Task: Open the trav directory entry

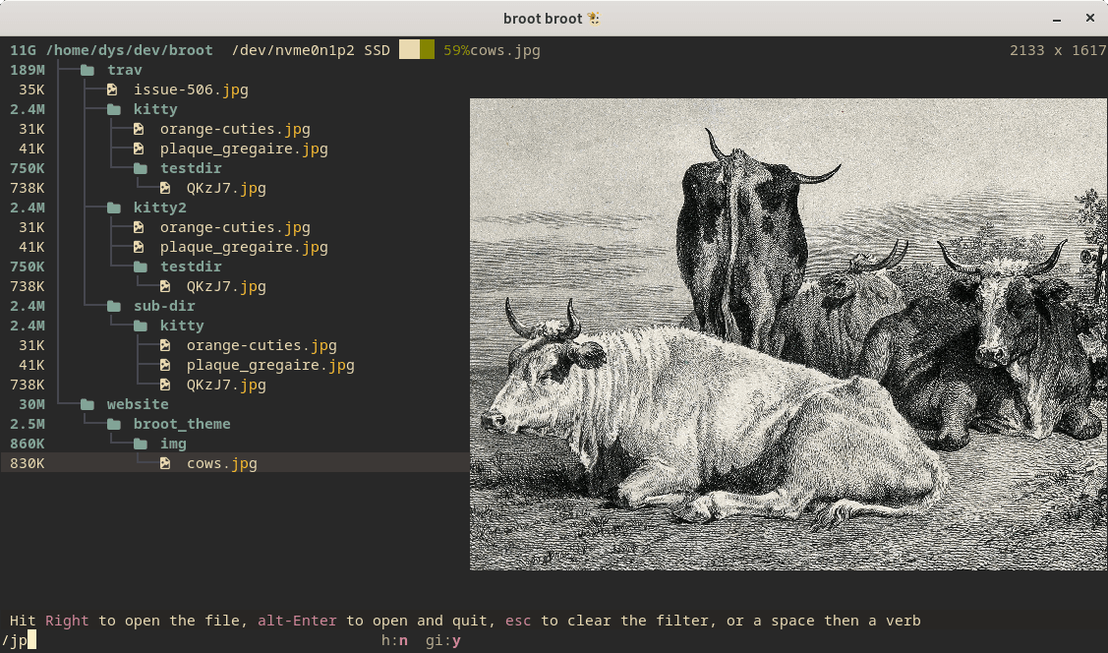Action: (x=125, y=70)
